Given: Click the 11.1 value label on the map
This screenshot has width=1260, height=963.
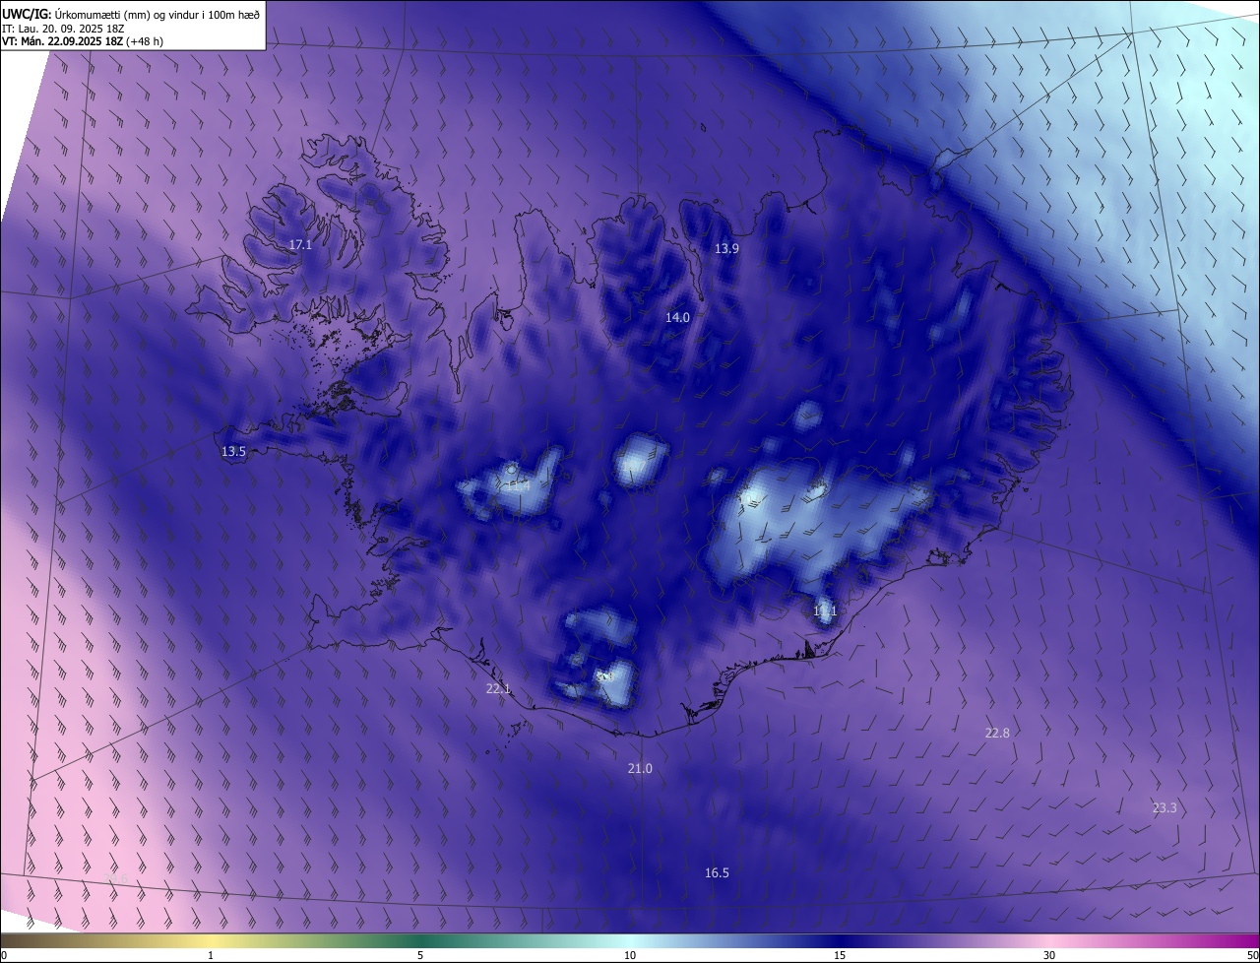Looking at the screenshot, I should coord(825,611).
